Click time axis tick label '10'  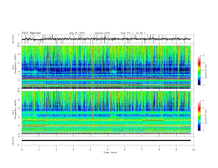click(x=194, y=150)
